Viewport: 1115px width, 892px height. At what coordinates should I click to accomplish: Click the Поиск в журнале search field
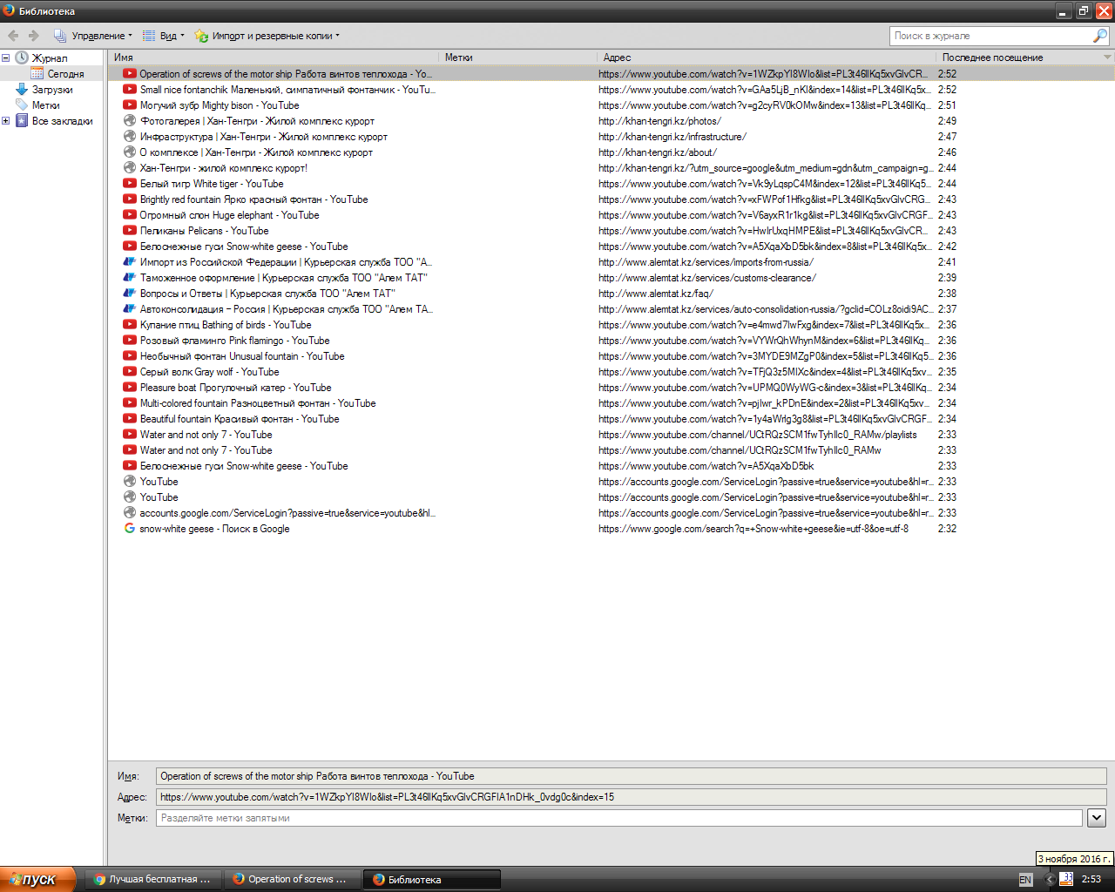pos(991,36)
